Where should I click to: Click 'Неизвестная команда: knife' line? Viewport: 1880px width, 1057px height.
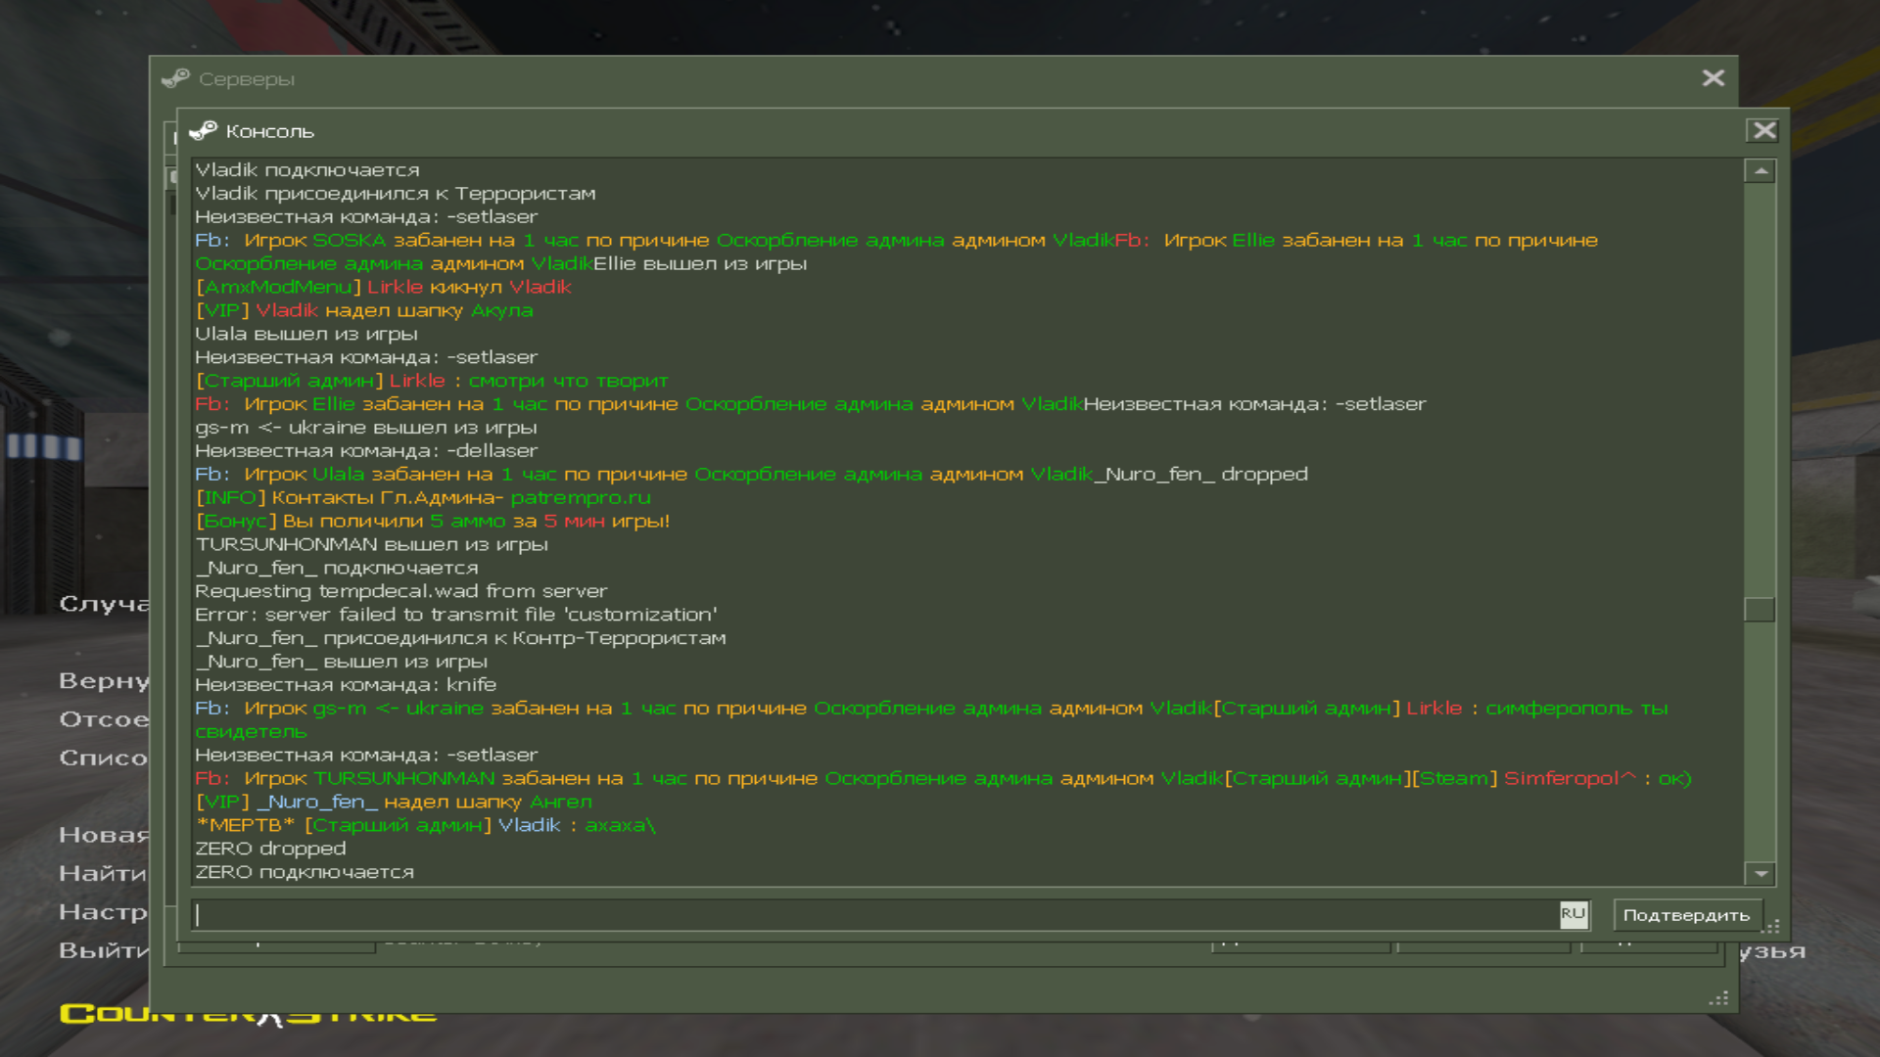point(345,685)
